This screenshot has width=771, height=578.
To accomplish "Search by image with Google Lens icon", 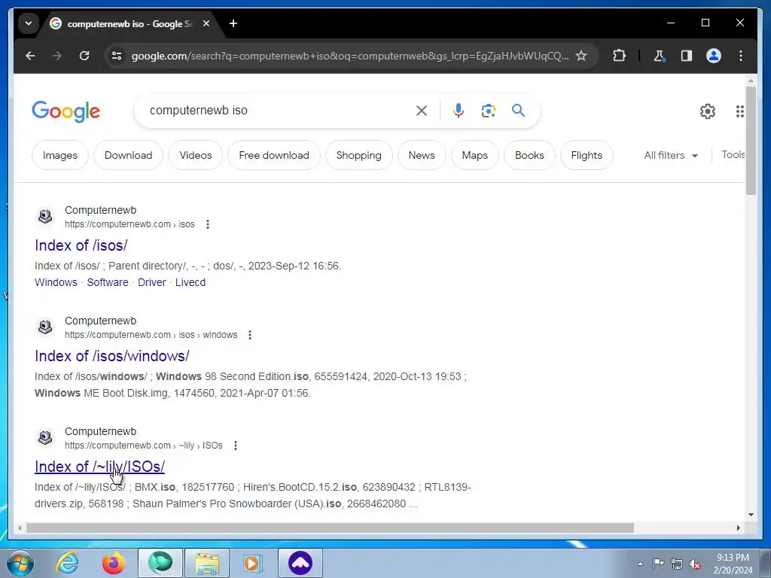I will [x=488, y=111].
